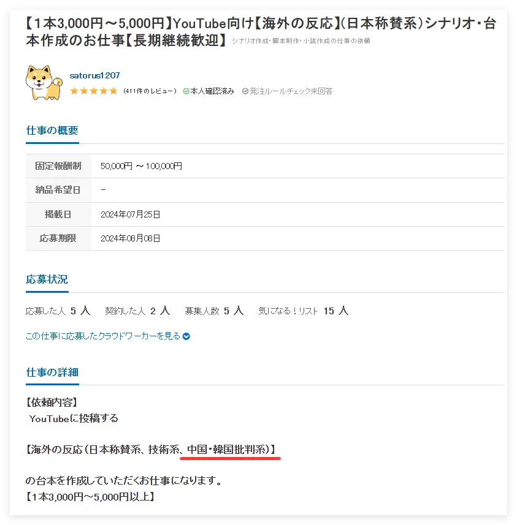
Task: Select the 応募状況 section heading
Action: (47, 279)
